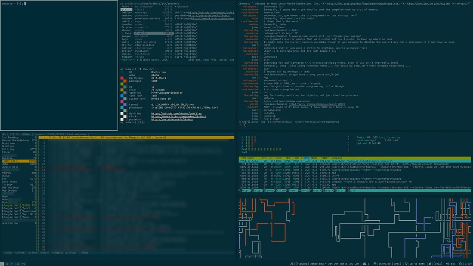Screen dimensions: 473x266
Task: Click the speaker volume icon in status bar
Action: (x=447, y=264)
